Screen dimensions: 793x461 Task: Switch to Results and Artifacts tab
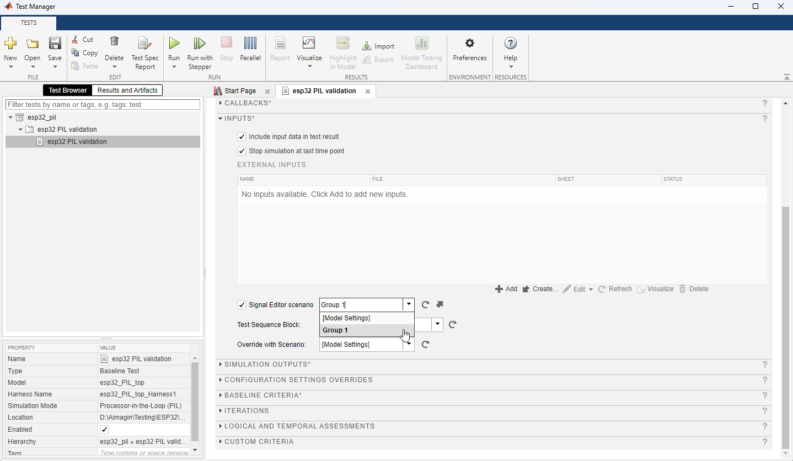pos(127,90)
